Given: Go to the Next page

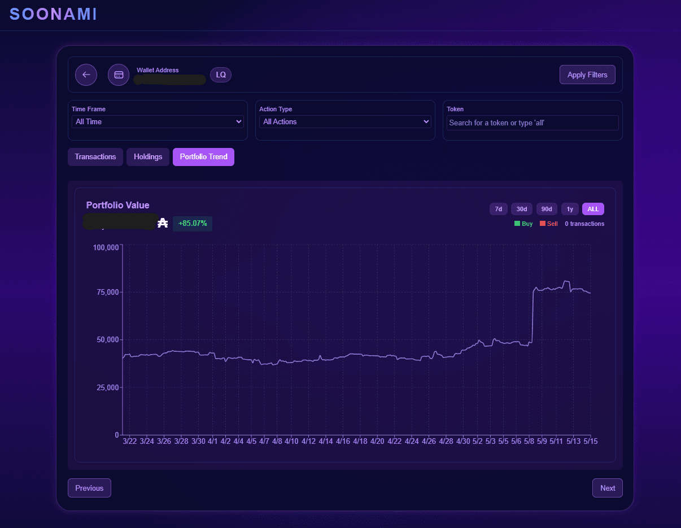Looking at the screenshot, I should [x=608, y=488].
